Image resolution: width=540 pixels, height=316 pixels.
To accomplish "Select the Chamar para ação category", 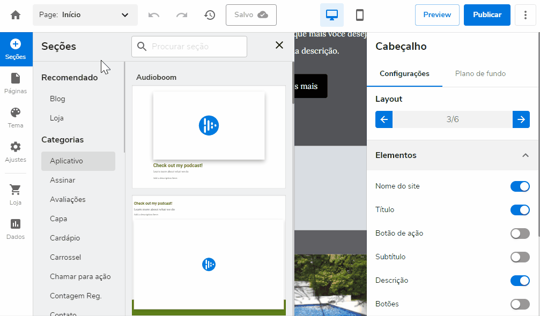I will pos(80,276).
